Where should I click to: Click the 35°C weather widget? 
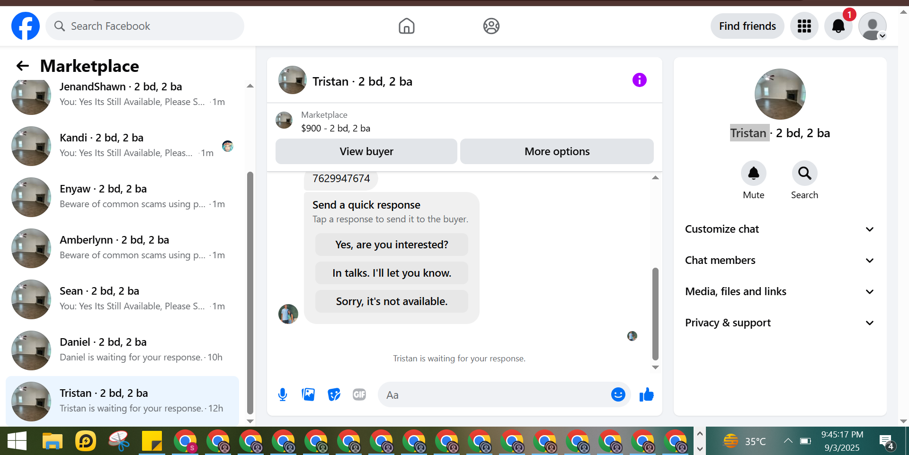tap(745, 441)
